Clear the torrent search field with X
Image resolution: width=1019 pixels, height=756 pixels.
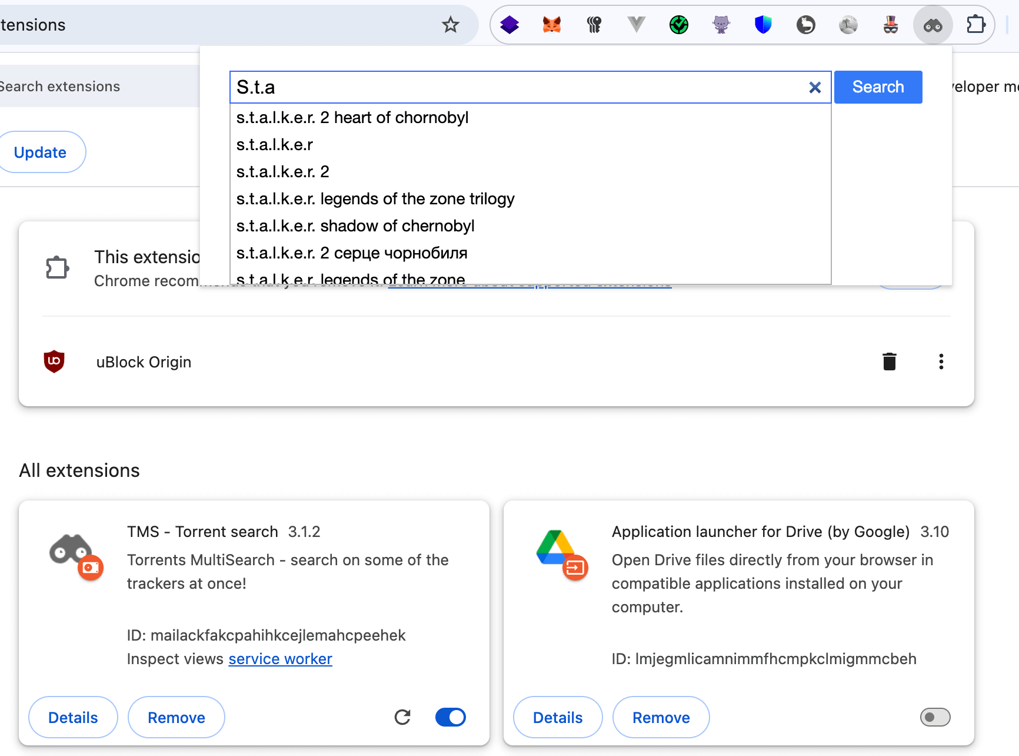tap(815, 88)
